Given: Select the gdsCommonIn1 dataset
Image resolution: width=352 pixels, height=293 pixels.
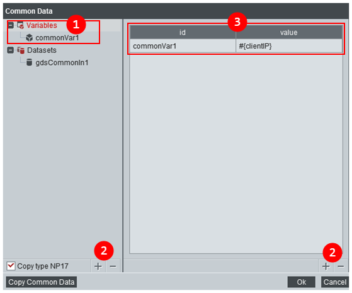Looking at the screenshot, I should (62, 62).
